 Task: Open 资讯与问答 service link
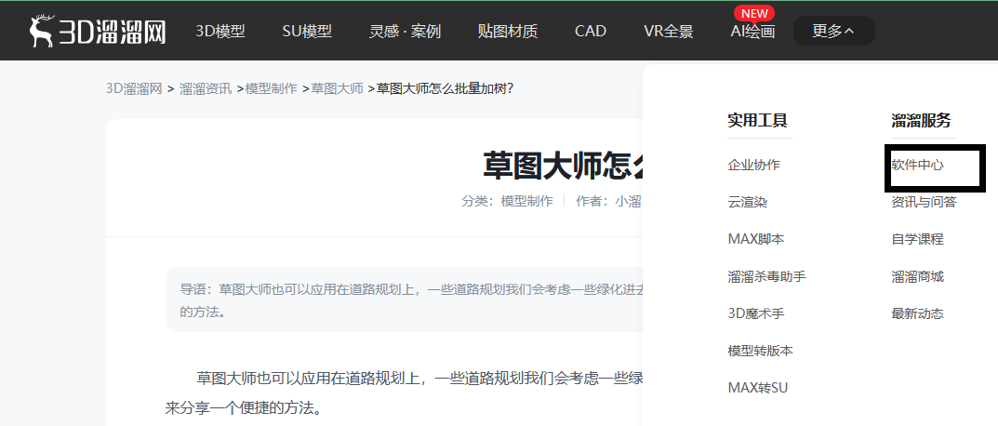(924, 202)
